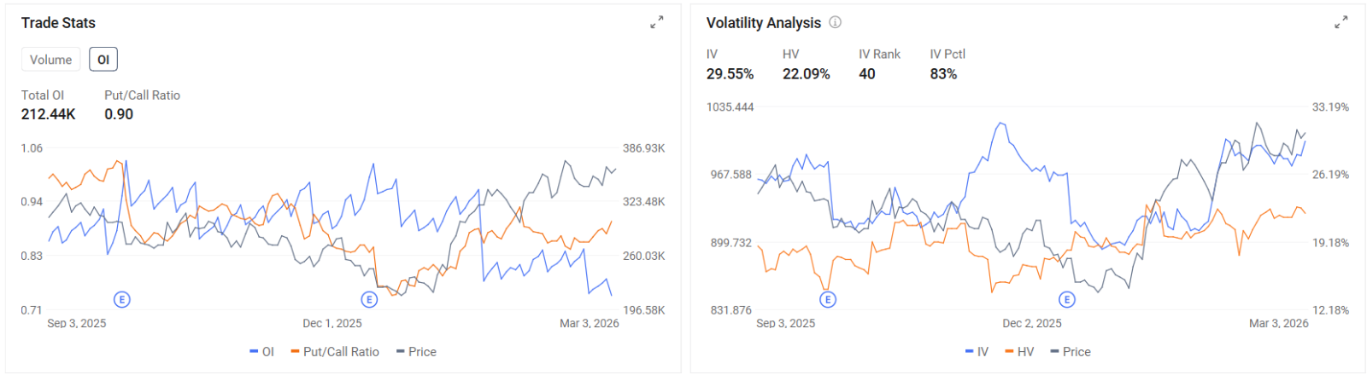1367x375 pixels.
Task: Click the December earnings marker in Volatility chart
Action: [x=1067, y=299]
